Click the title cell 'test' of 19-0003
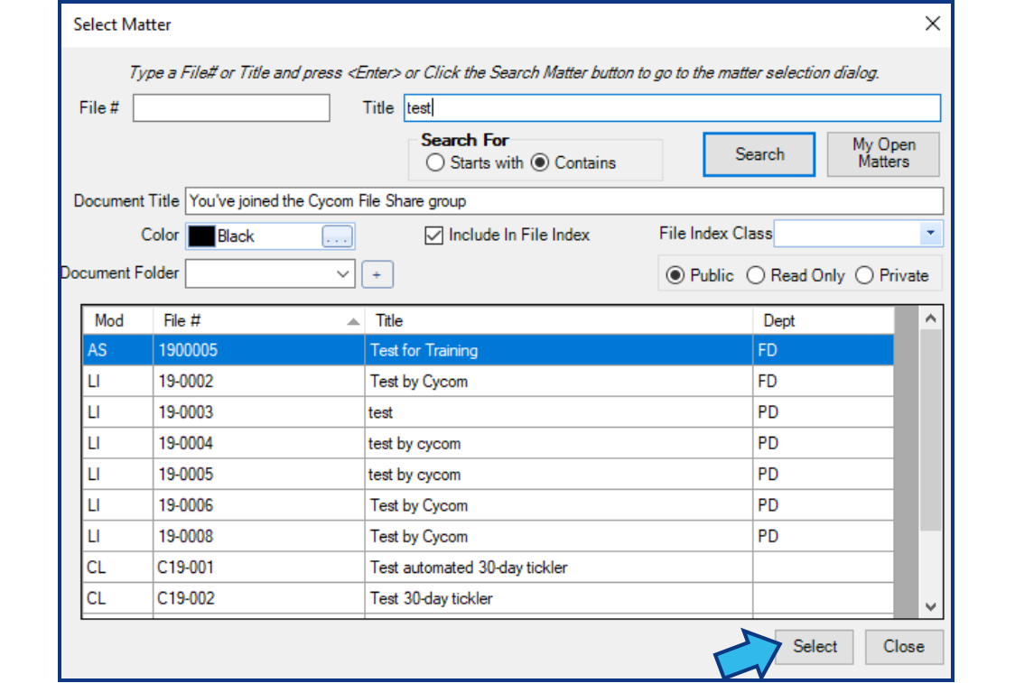 559,412
